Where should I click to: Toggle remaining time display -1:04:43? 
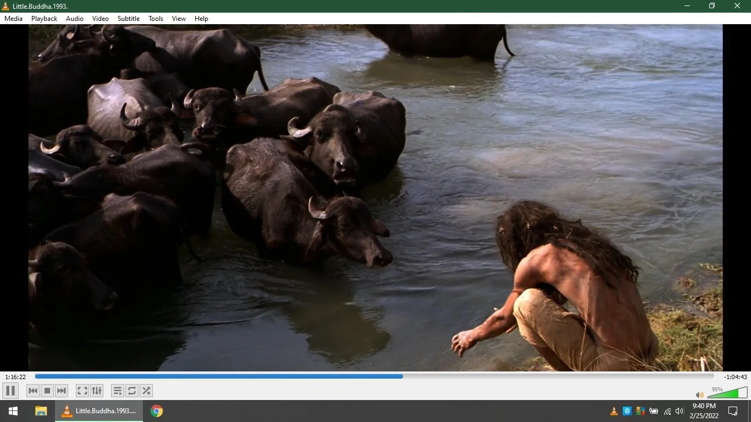click(x=736, y=377)
